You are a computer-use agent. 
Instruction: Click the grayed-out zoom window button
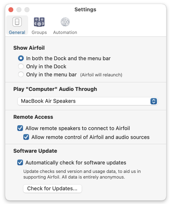(27, 10)
